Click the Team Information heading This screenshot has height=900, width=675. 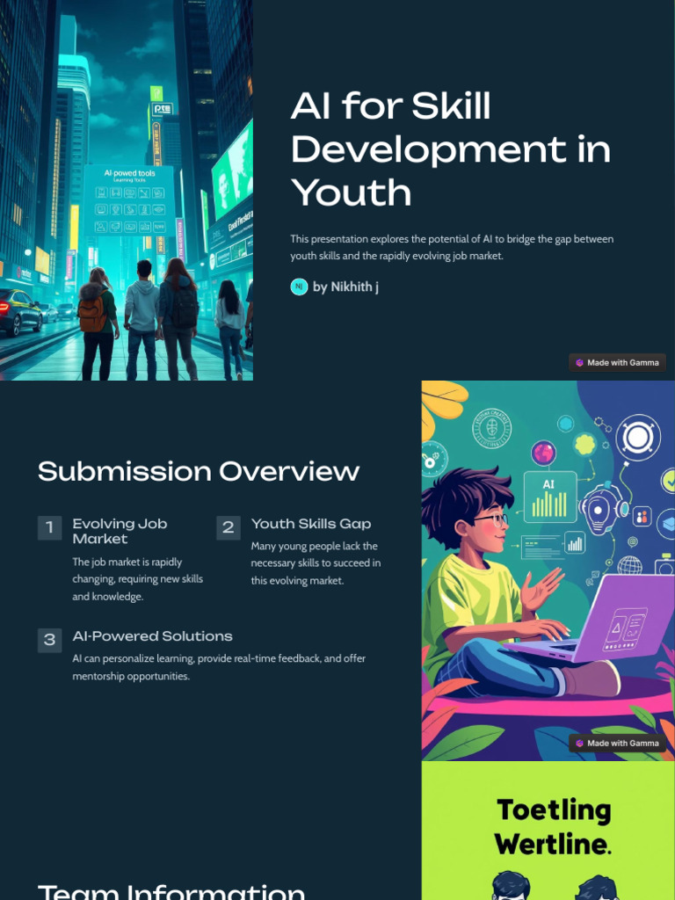click(x=171, y=891)
